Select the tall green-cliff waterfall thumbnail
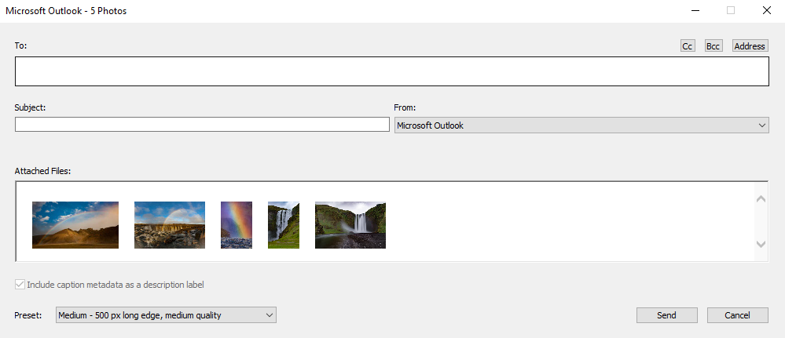The image size is (785, 338). coord(284,225)
